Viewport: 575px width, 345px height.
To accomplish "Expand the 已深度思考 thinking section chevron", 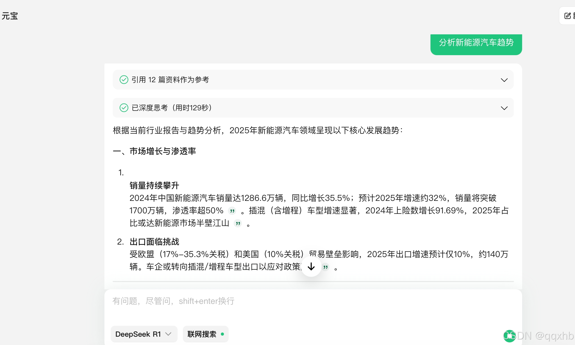I will coord(504,108).
